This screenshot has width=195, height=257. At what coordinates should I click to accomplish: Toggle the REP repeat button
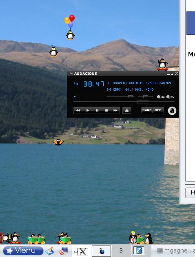[158, 110]
